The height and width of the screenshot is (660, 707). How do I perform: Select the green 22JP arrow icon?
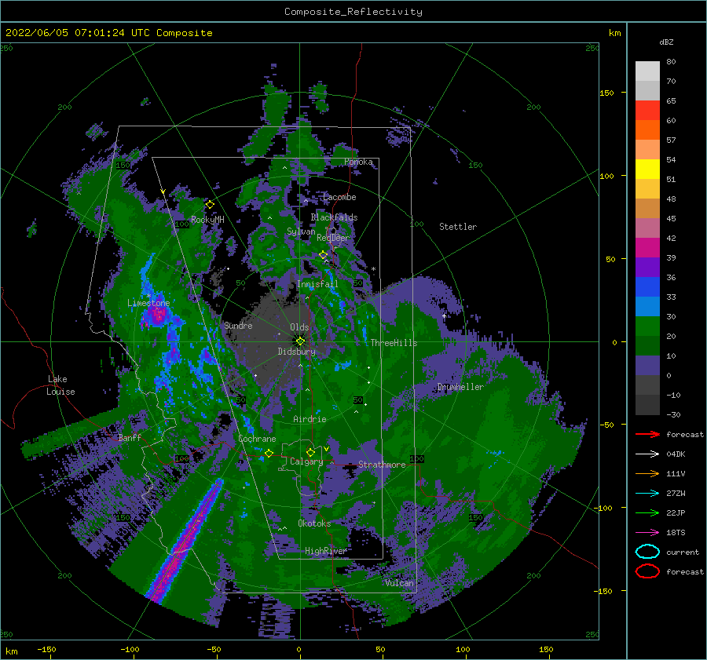[x=647, y=512]
